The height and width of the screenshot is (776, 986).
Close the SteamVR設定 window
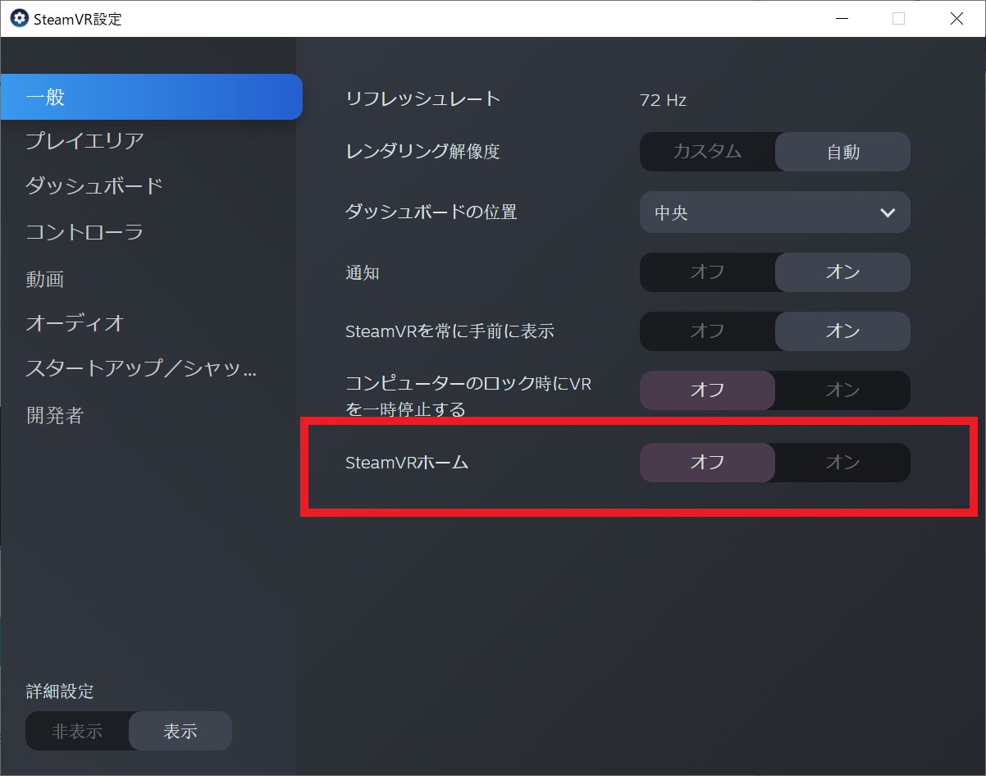[x=956, y=18]
